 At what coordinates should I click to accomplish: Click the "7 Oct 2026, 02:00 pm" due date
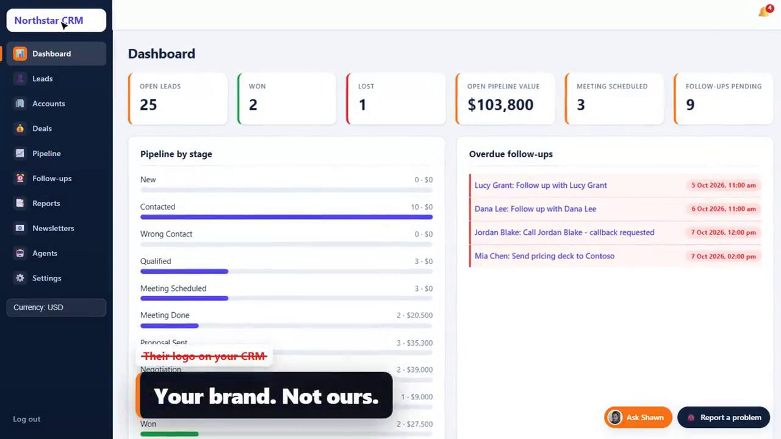pyautogui.click(x=724, y=256)
